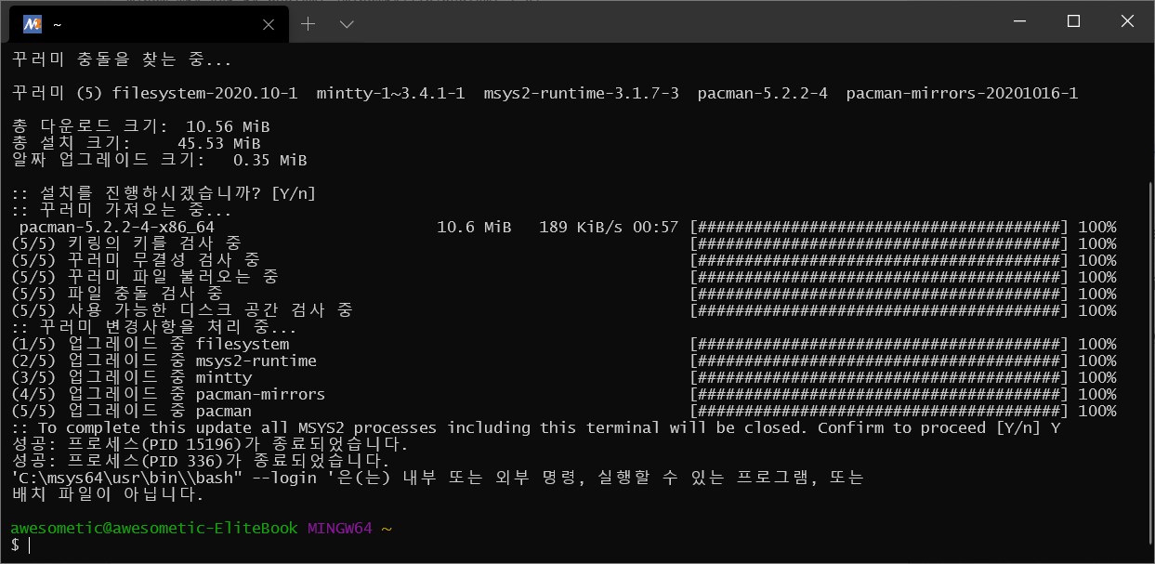Viewport: 1155px width, 564px height.
Task: Click the '사용 가능한 디스크 공간 검사 중' line
Action: point(182,310)
